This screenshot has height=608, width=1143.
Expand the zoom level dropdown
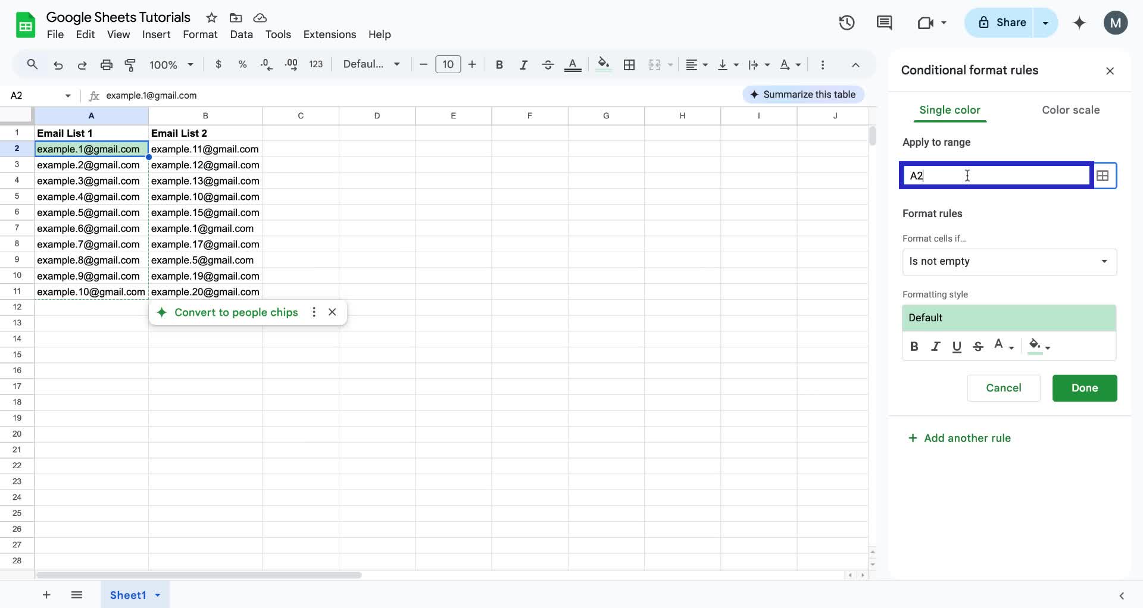click(x=190, y=64)
